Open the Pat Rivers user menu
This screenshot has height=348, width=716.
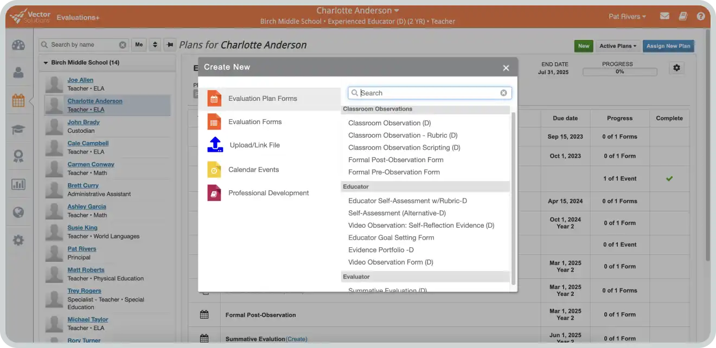click(627, 16)
